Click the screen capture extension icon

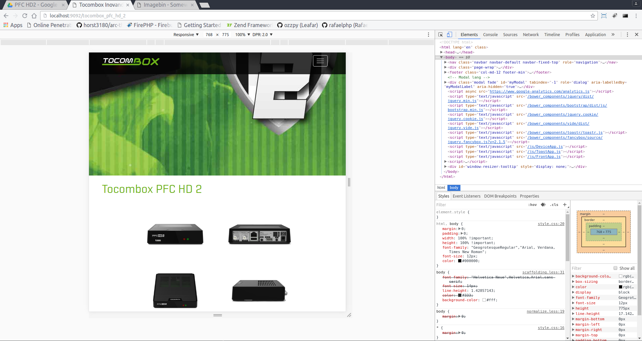(604, 16)
